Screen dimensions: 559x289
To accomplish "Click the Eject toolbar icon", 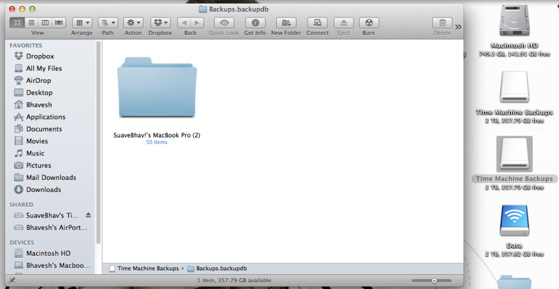I will (344, 23).
